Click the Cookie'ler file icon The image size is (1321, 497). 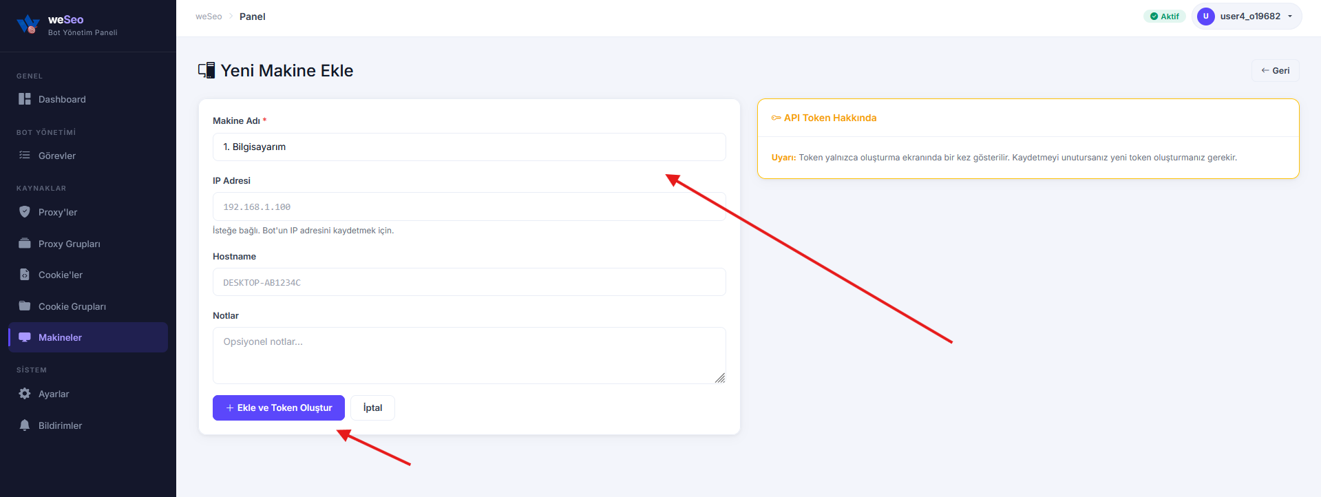[25, 275]
